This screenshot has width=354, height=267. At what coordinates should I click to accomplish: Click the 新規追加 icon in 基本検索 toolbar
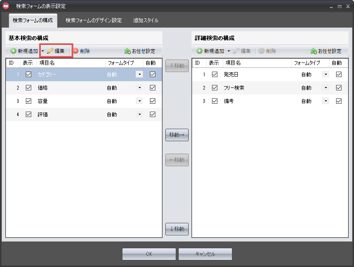coord(13,51)
